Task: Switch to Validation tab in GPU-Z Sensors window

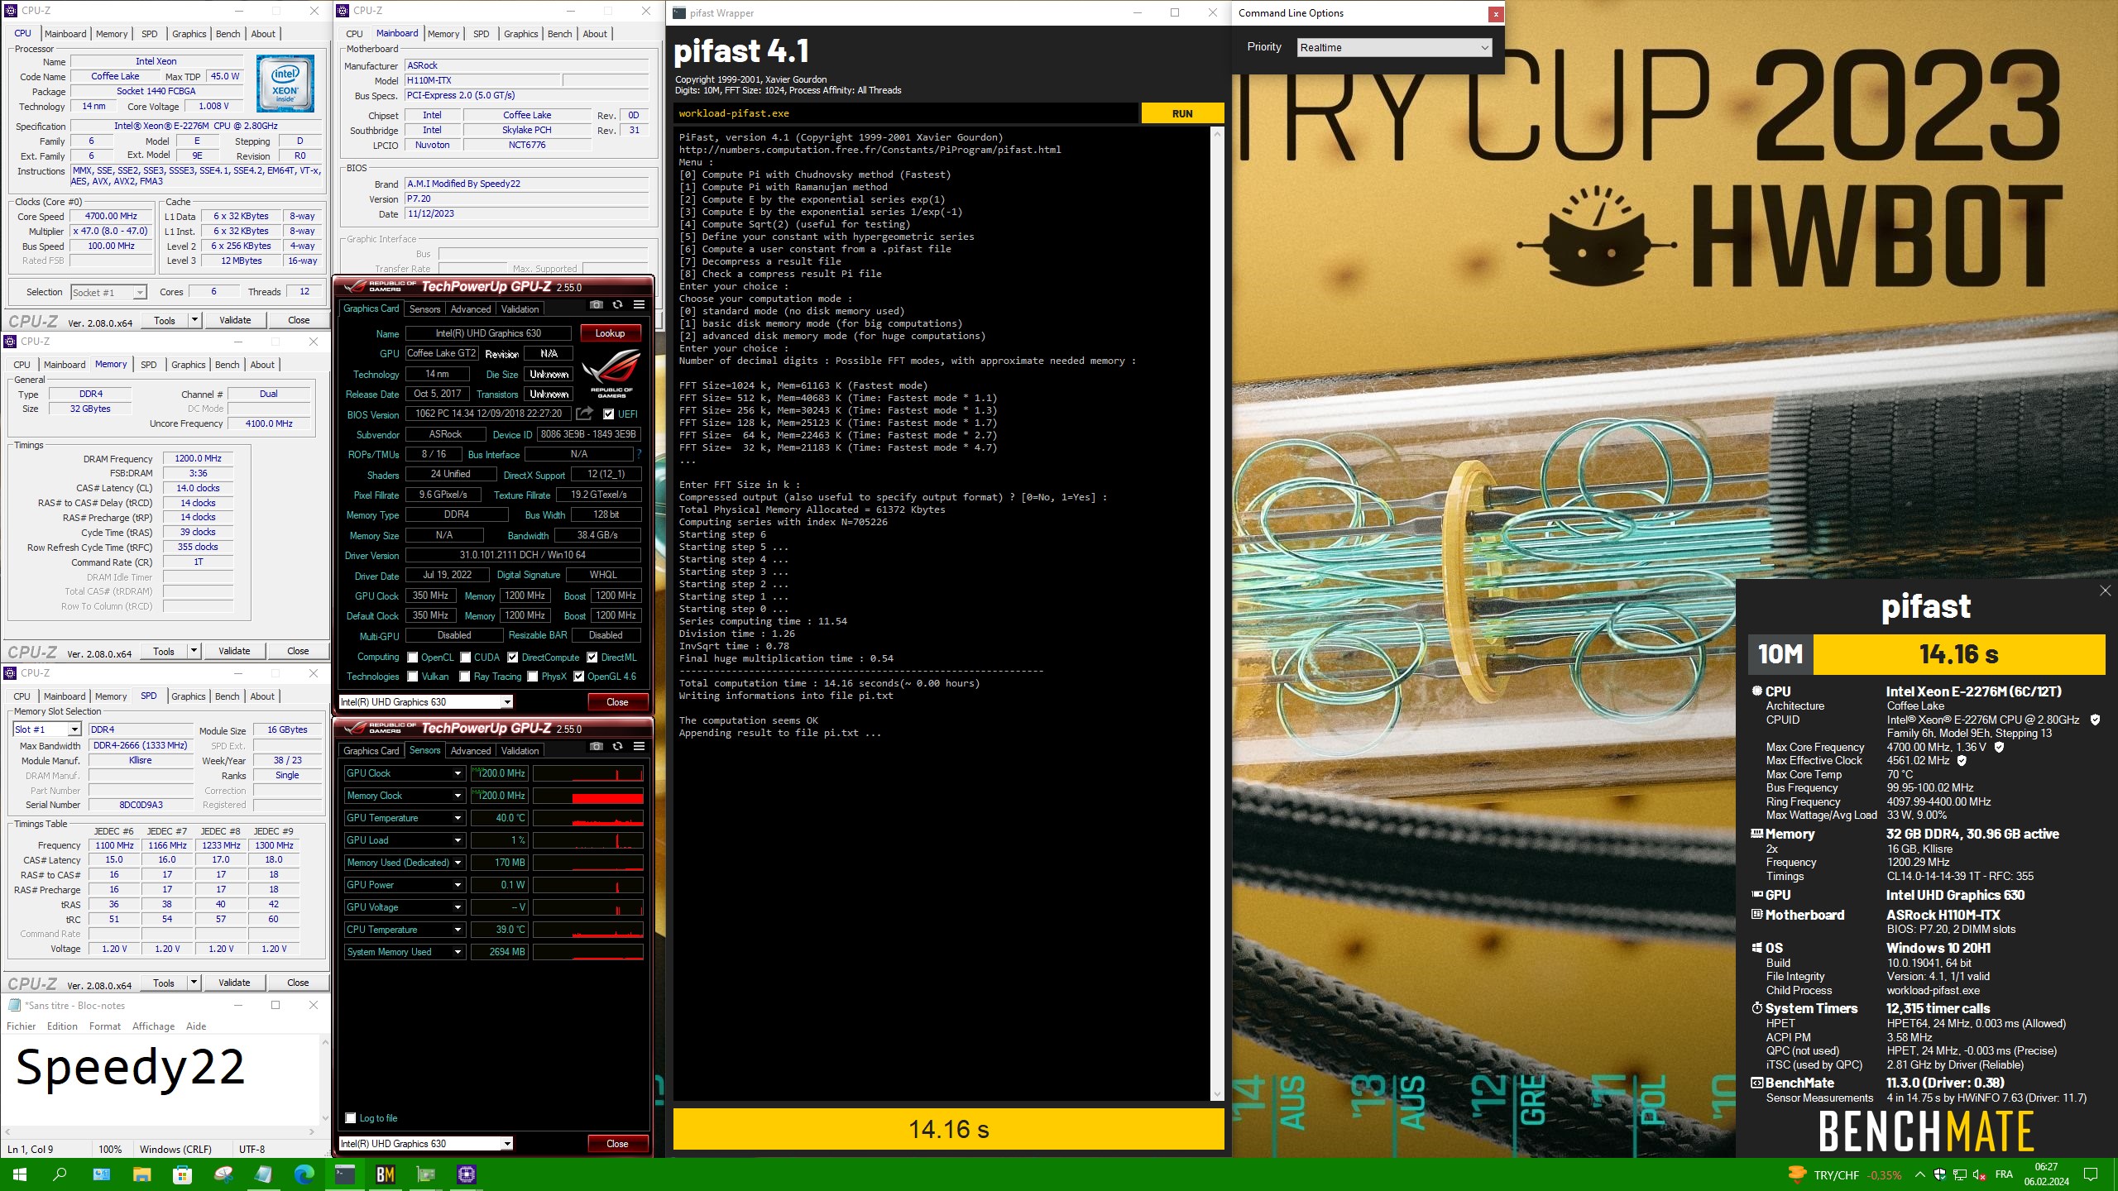Action: [520, 750]
